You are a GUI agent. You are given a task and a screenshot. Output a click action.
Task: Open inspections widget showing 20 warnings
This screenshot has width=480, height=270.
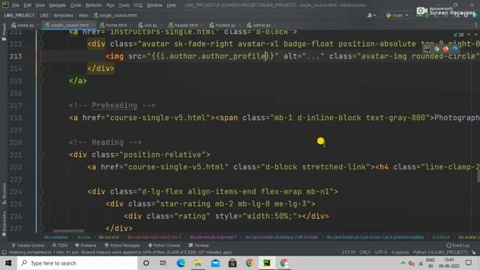point(458,34)
